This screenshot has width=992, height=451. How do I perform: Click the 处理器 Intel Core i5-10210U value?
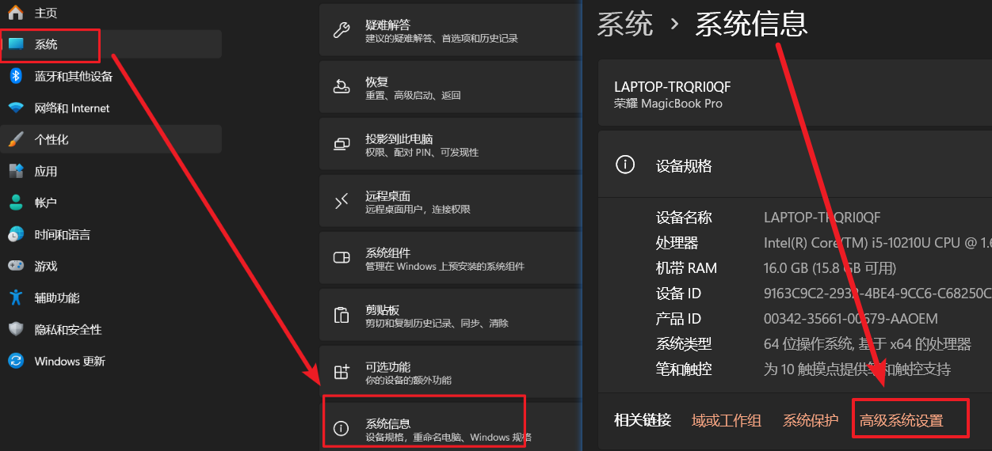click(878, 243)
